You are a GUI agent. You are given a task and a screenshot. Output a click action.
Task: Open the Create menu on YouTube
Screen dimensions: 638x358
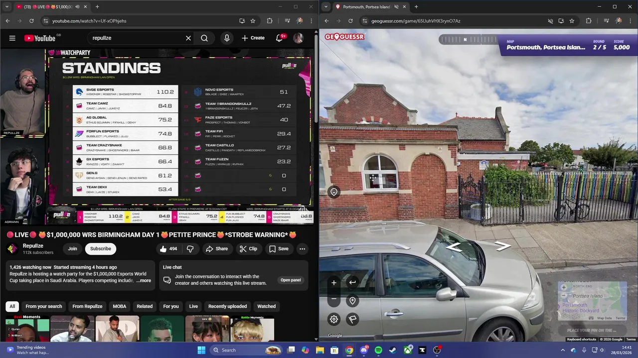253,38
